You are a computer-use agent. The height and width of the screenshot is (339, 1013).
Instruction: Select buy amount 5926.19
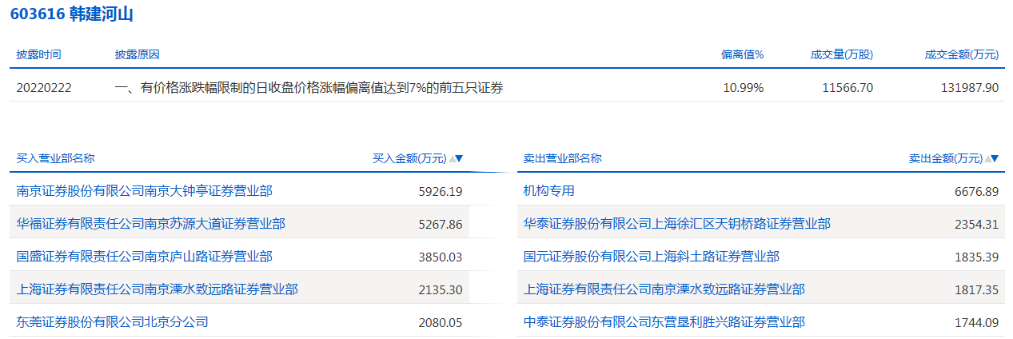[441, 192]
